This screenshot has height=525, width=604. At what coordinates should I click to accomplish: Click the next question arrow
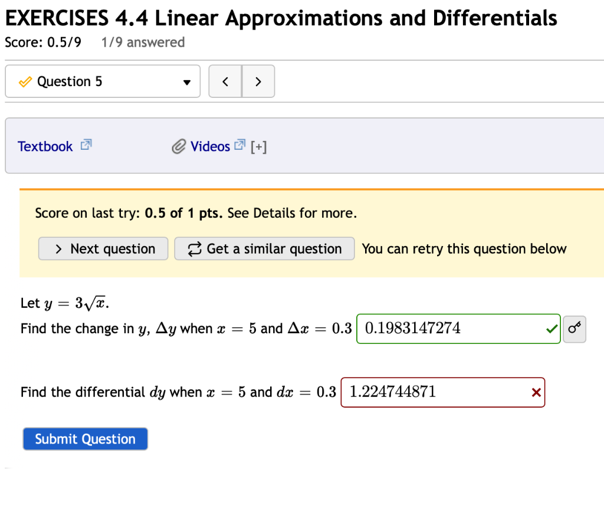258,81
